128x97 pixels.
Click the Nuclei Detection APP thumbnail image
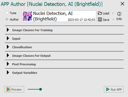(27, 16)
